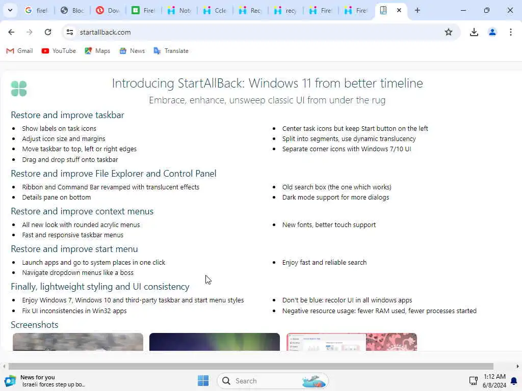The image size is (522, 391).
Task: Switch to the 'Not' tab
Action: (179, 10)
